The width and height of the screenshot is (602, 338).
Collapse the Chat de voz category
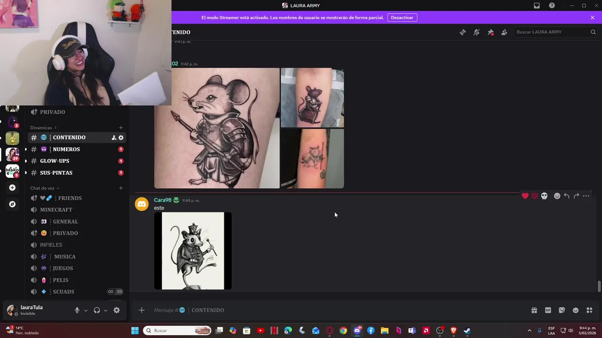point(45,188)
